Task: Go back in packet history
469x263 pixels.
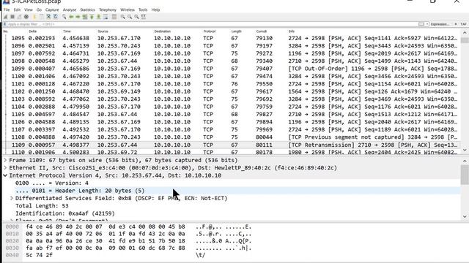Action: pyautogui.click(x=71, y=17)
